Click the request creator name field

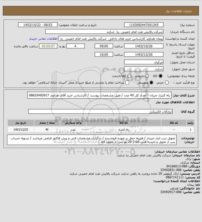[x=111, y=39]
